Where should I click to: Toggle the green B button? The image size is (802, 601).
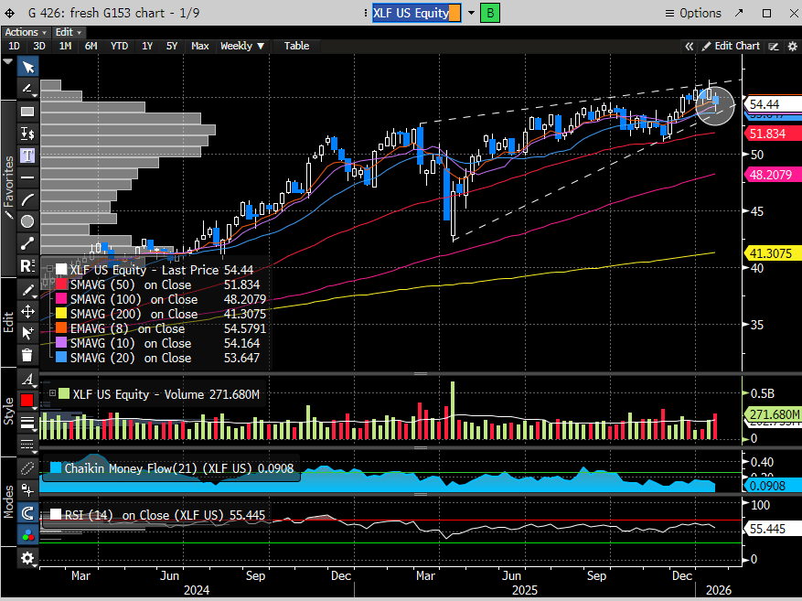(490, 14)
